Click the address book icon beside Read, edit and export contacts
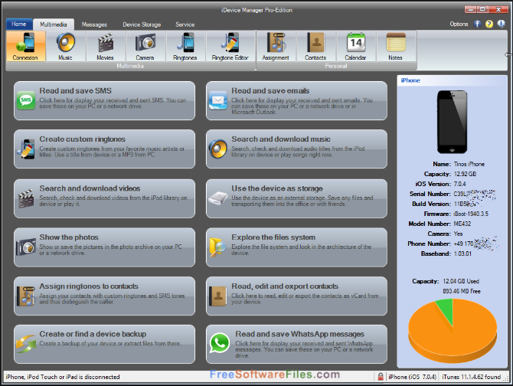Screen dimensions: 513x386 coord(218,296)
